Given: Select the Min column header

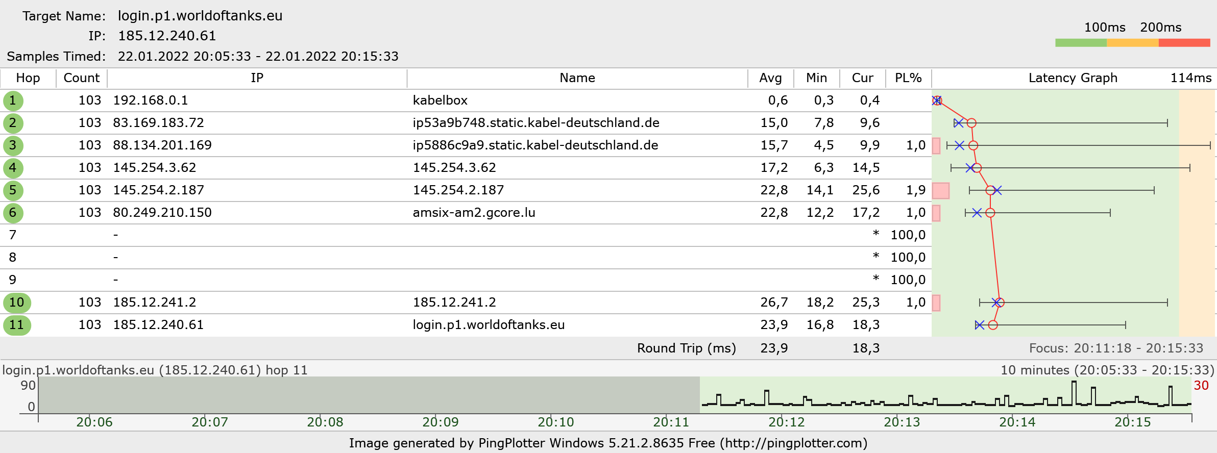Looking at the screenshot, I should (816, 78).
